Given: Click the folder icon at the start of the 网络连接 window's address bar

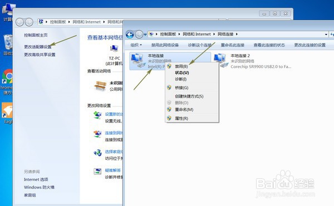Looking at the screenshot, I should [x=151, y=34].
